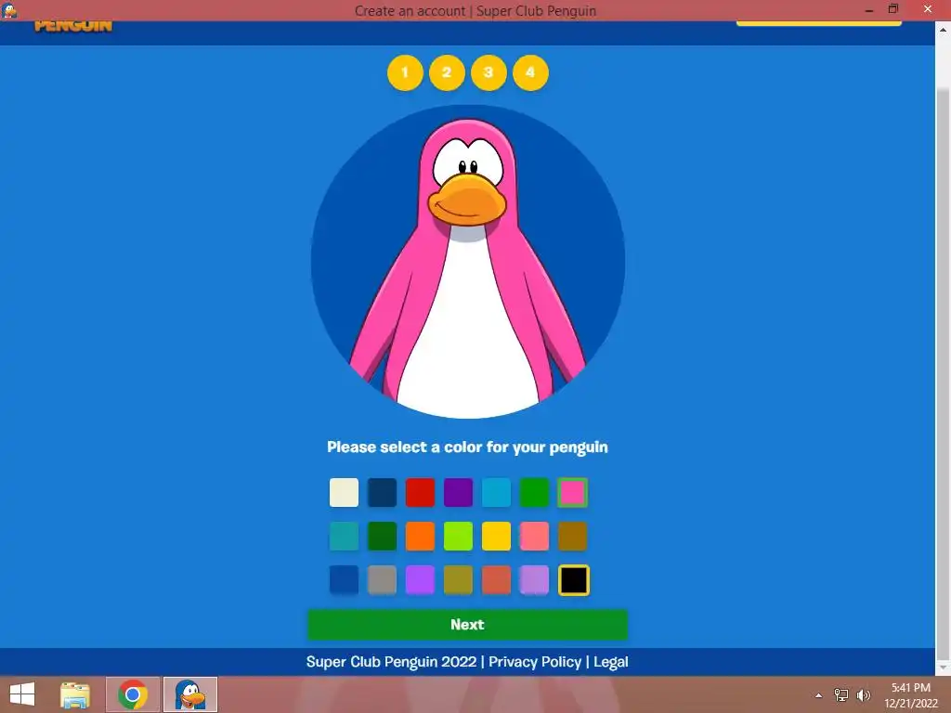Select the hot pink color swatch

[x=572, y=492]
